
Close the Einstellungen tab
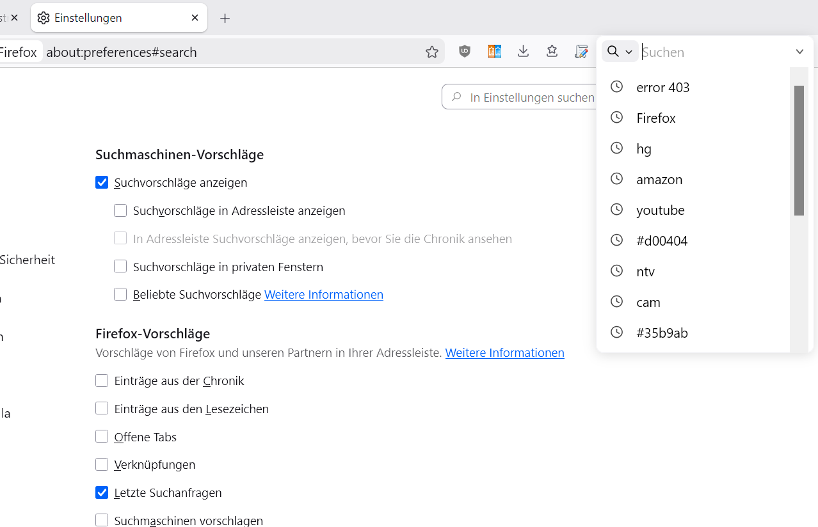point(195,18)
